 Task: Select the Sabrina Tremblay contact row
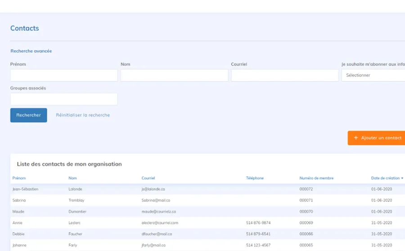tap(202, 200)
